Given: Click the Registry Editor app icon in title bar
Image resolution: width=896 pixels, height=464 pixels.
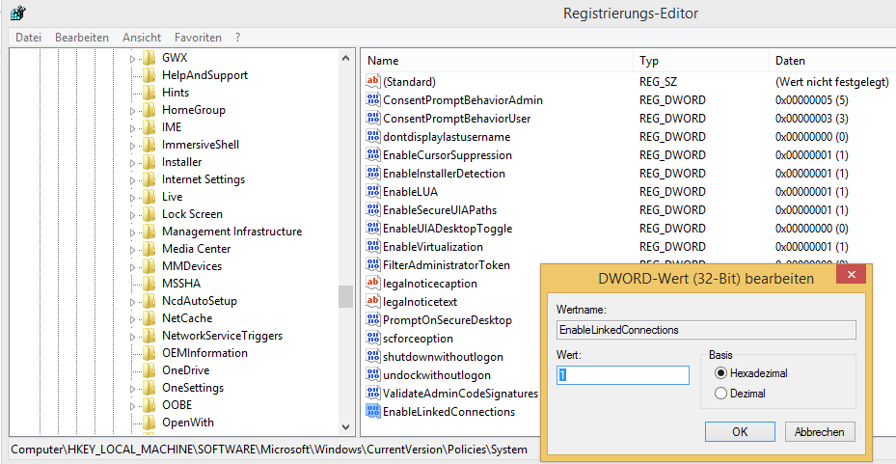Looking at the screenshot, I should tap(19, 12).
